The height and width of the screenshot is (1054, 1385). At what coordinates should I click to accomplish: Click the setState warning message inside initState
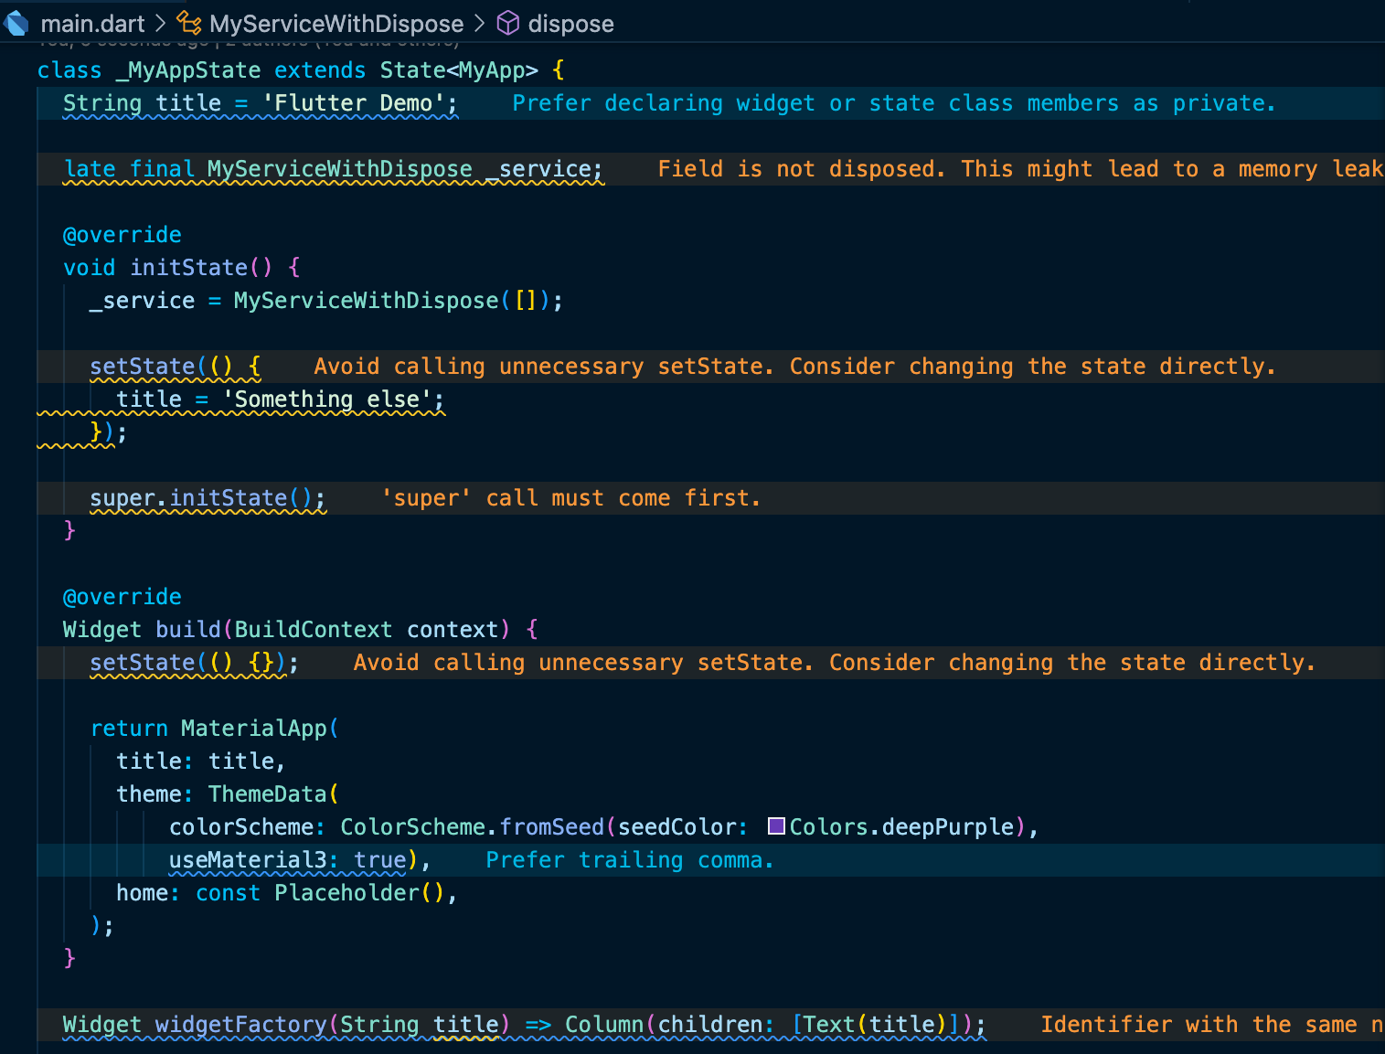[x=794, y=367]
